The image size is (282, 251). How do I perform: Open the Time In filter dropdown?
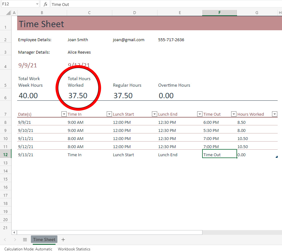tap(109, 114)
